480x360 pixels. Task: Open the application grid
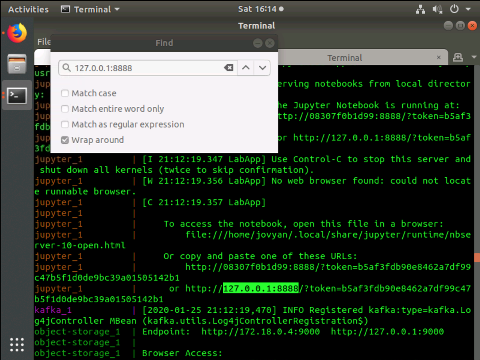point(16,344)
